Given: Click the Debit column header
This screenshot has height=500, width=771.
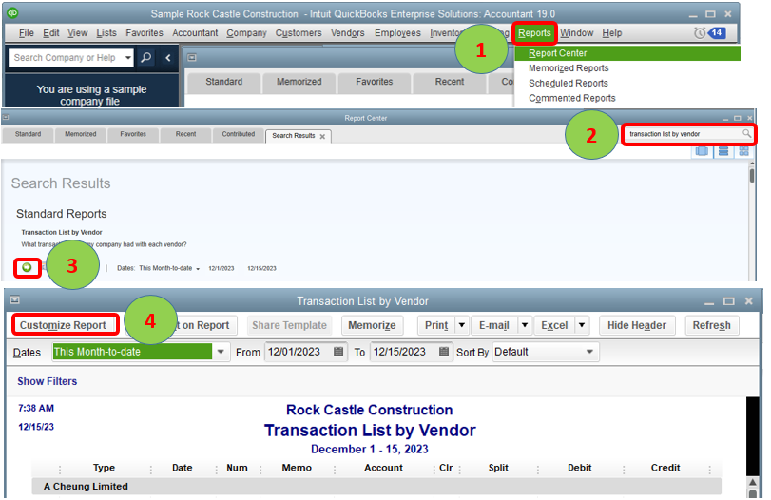Looking at the screenshot, I should (579, 468).
